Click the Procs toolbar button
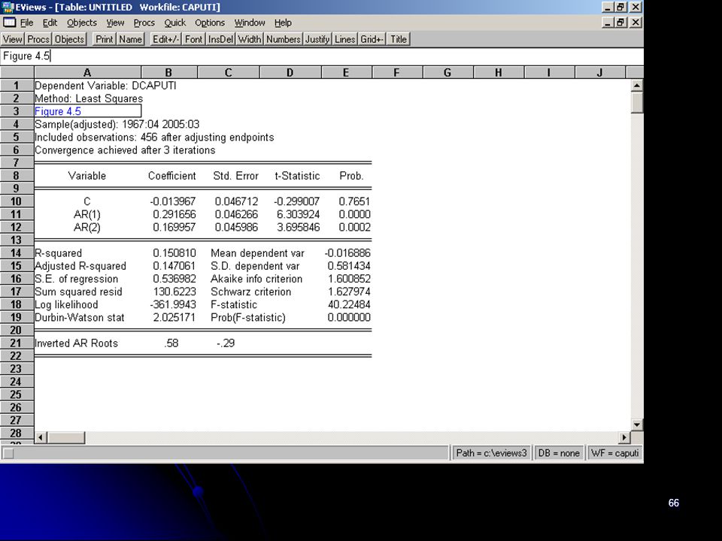The image size is (722, 541). (38, 39)
